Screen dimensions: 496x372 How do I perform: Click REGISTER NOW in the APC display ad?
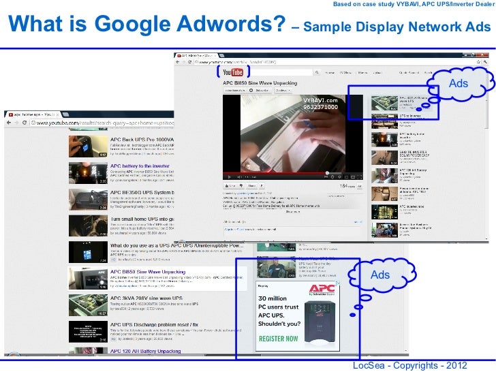(279, 339)
